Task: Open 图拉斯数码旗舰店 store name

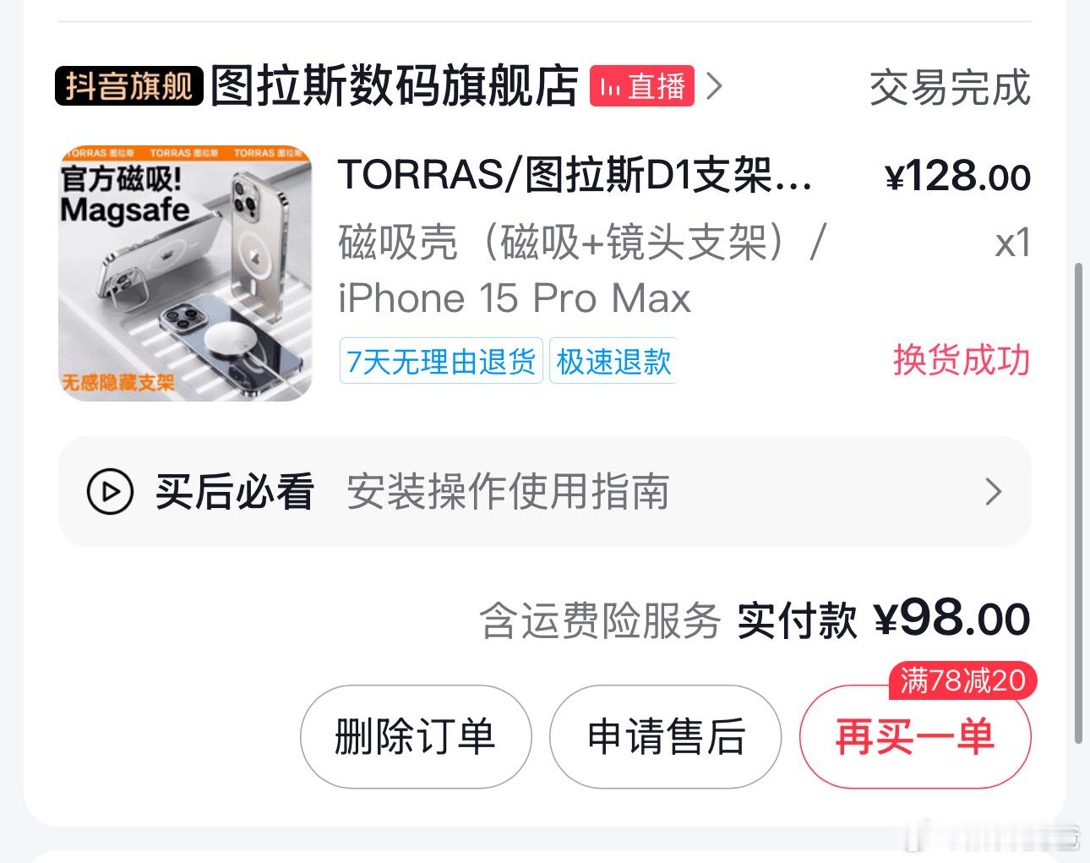Action: tap(394, 86)
